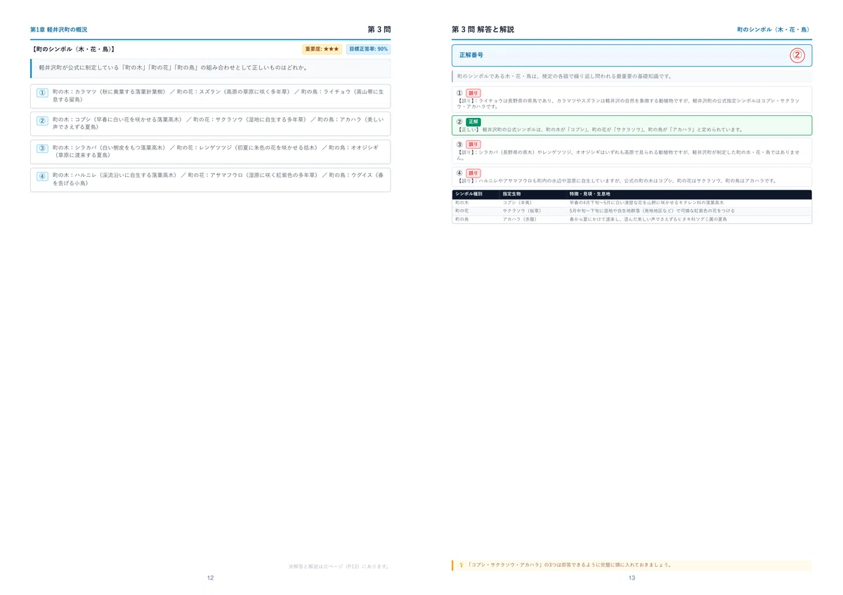This screenshot has width=843, height=595.
Task: Click table cell コブシ（辛夷）
Action: pyautogui.click(x=517, y=202)
